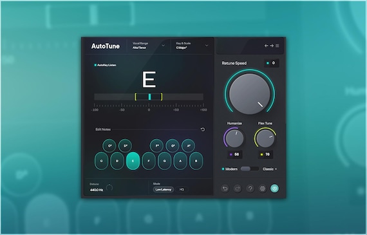Toggle the G# note button
This screenshot has height=235, width=367.
(x=173, y=146)
